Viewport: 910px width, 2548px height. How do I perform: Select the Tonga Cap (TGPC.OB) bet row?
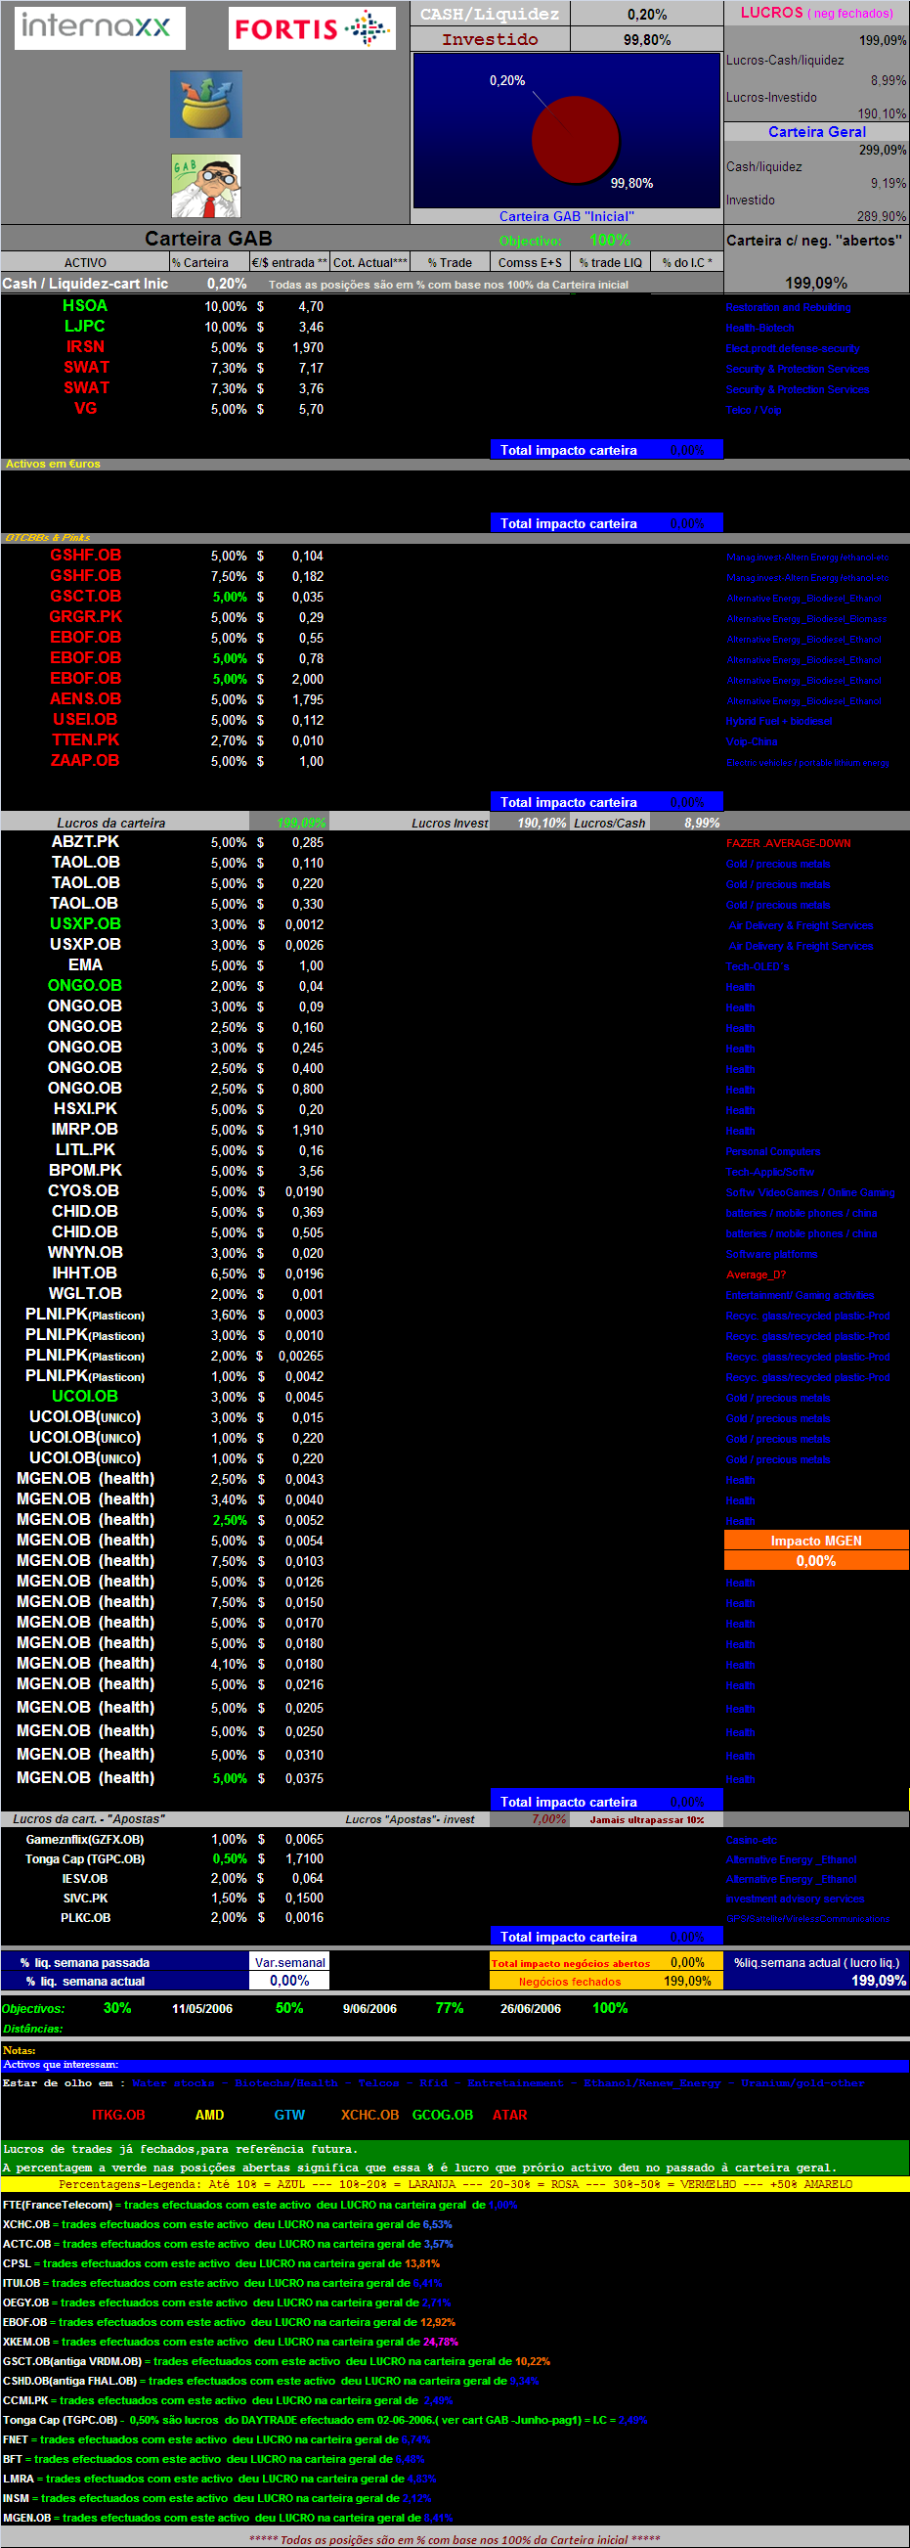click(85, 1859)
